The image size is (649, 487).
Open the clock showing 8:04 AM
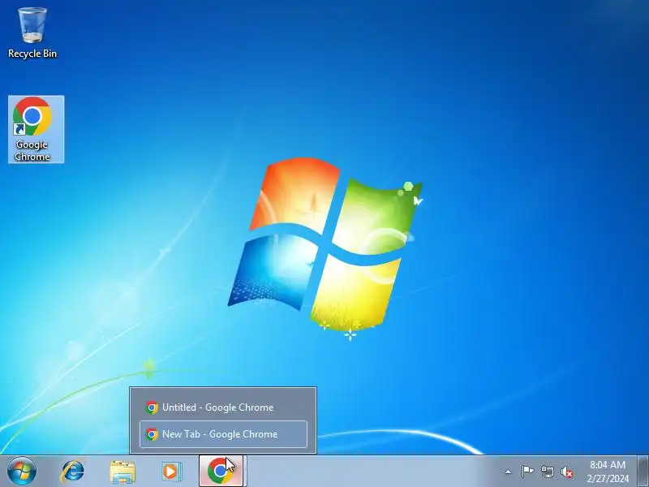pos(607,472)
